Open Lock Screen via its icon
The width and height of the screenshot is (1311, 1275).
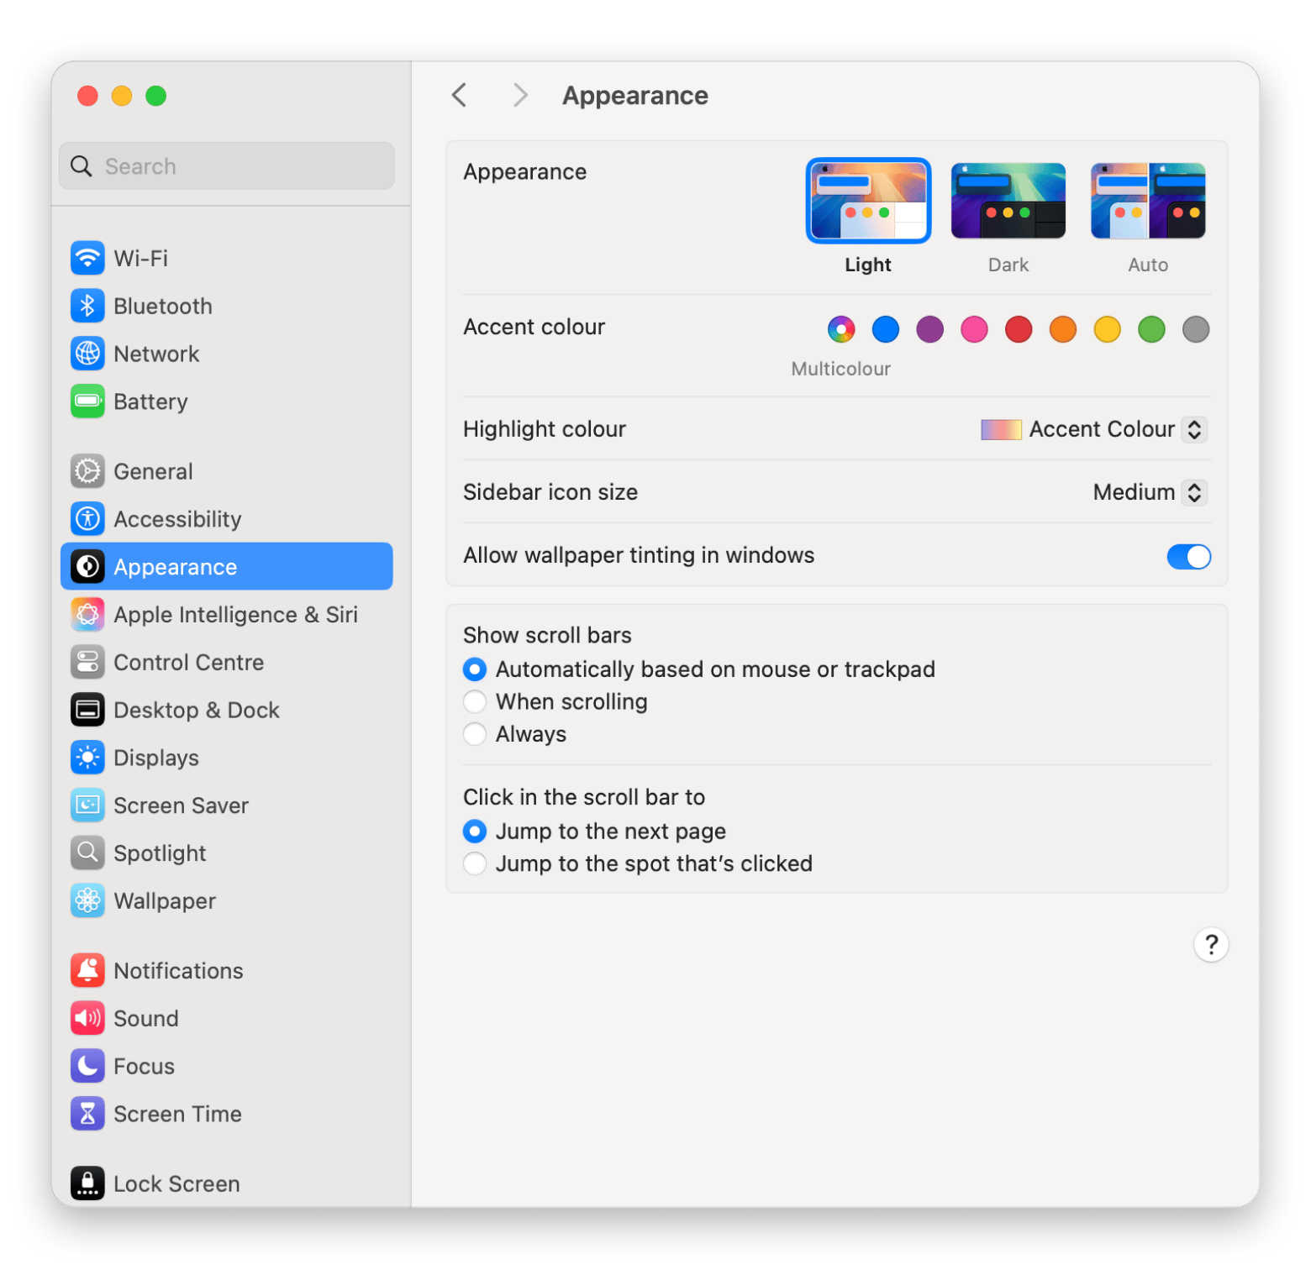[x=87, y=1183]
